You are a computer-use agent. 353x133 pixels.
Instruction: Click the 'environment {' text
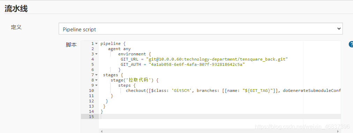coord(134,54)
